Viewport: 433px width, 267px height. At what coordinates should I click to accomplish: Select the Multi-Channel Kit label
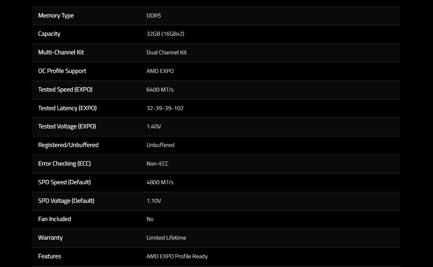tap(61, 53)
